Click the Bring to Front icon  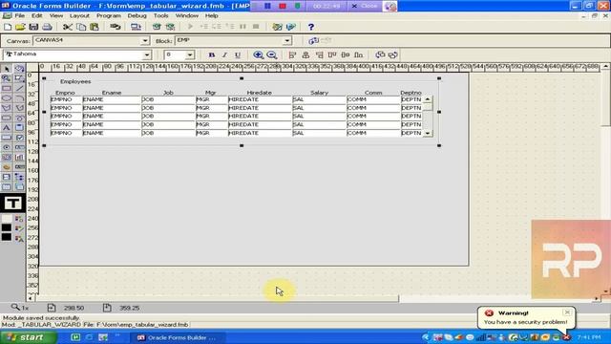click(380, 55)
